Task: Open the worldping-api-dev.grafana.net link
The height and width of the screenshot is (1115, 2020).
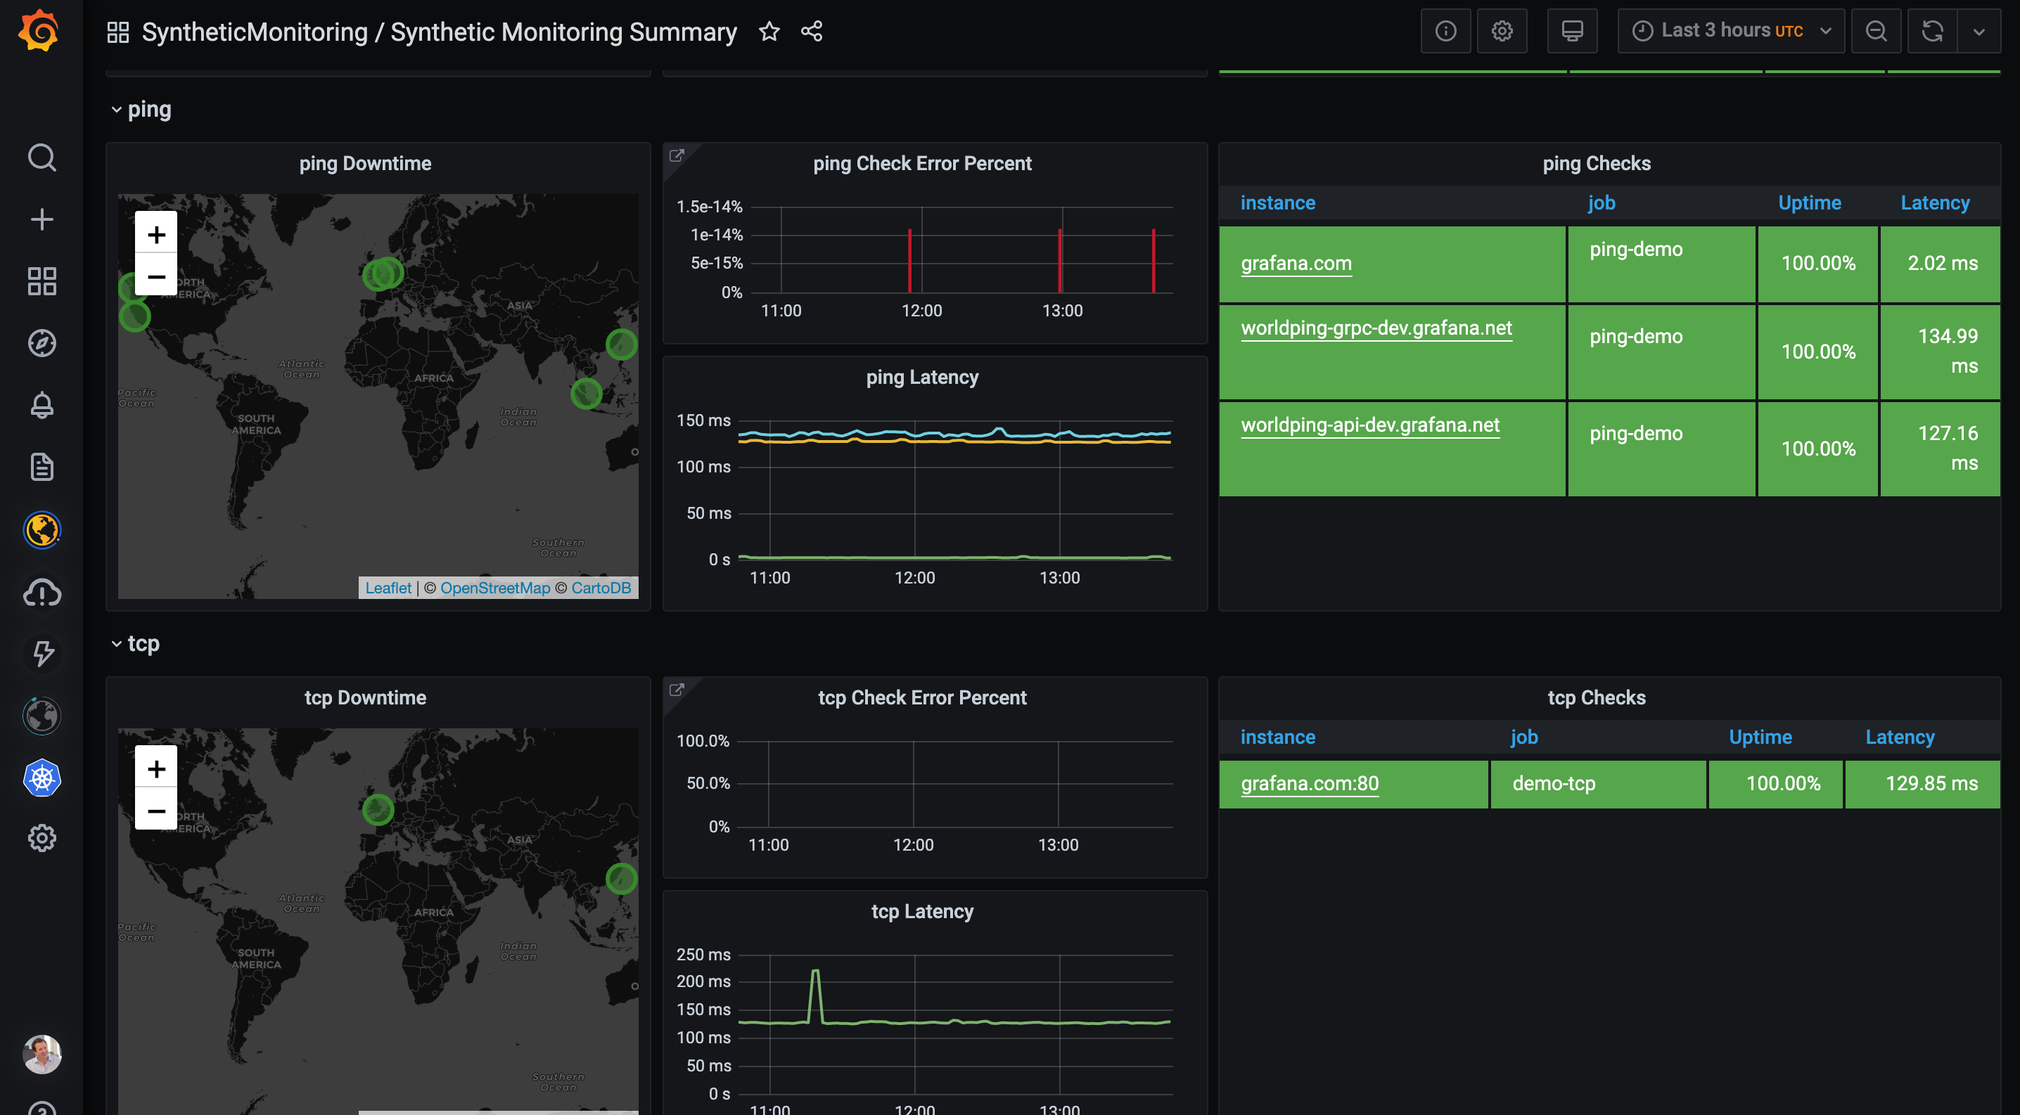Action: (x=1369, y=425)
